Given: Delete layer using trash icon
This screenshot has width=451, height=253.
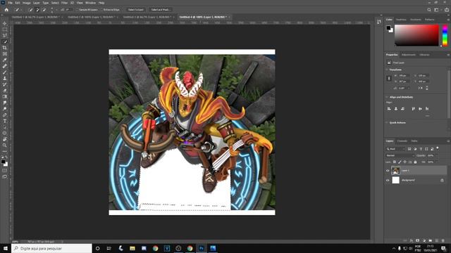Looking at the screenshot, I should pos(443,240).
